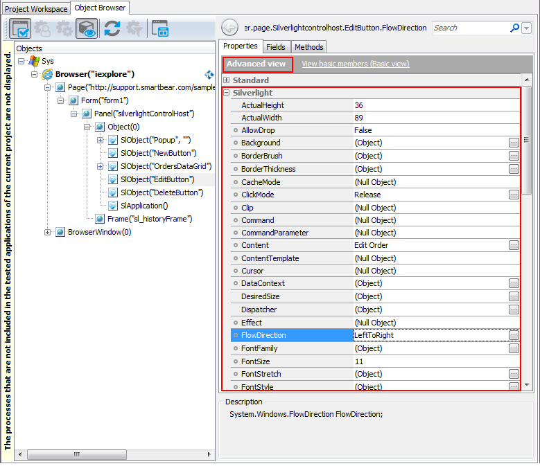
Task: Click the Windows Sys node icon
Action: pyautogui.click(x=33, y=61)
